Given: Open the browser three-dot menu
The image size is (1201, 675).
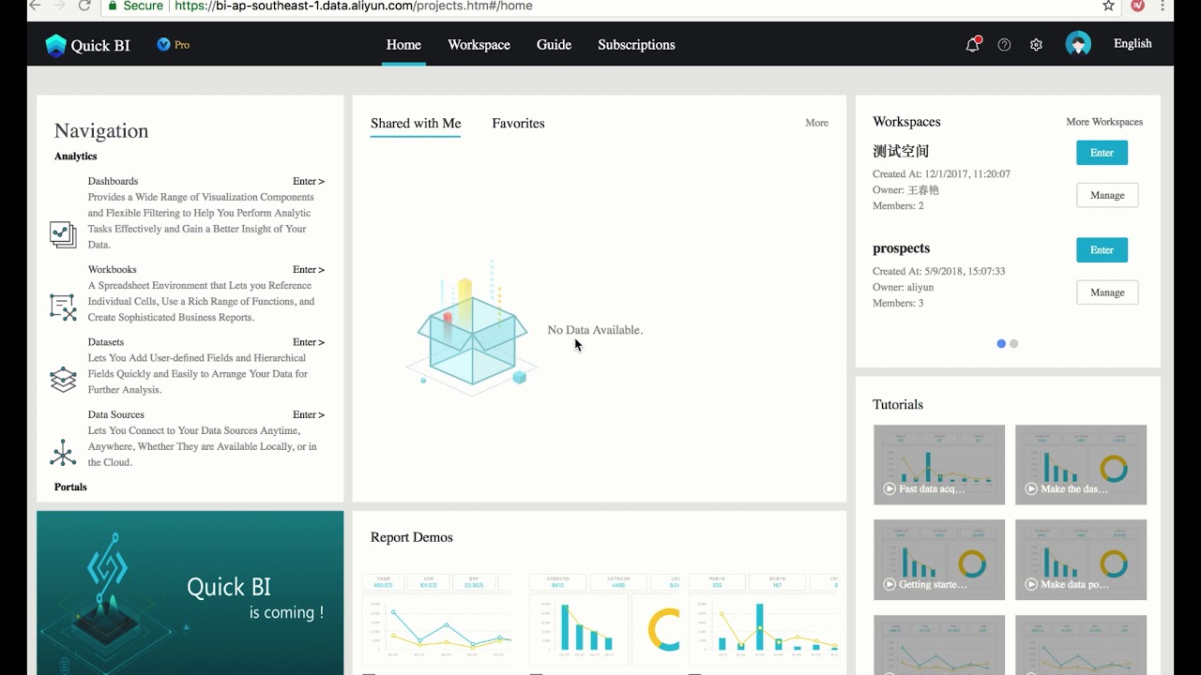Looking at the screenshot, I should pyautogui.click(x=1164, y=6).
